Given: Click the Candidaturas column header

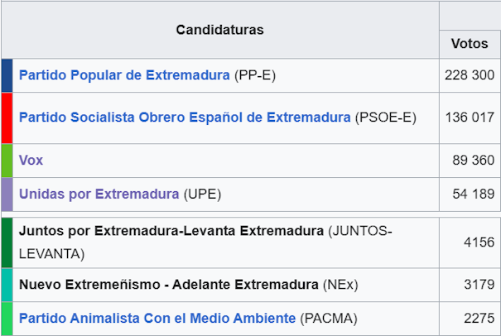Looking at the screenshot, I should (x=219, y=30).
